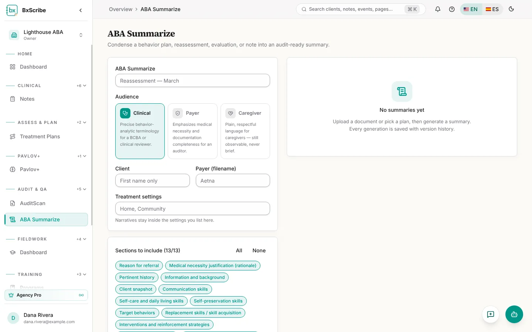
Task: Switch language to ES
Action: 492,9
